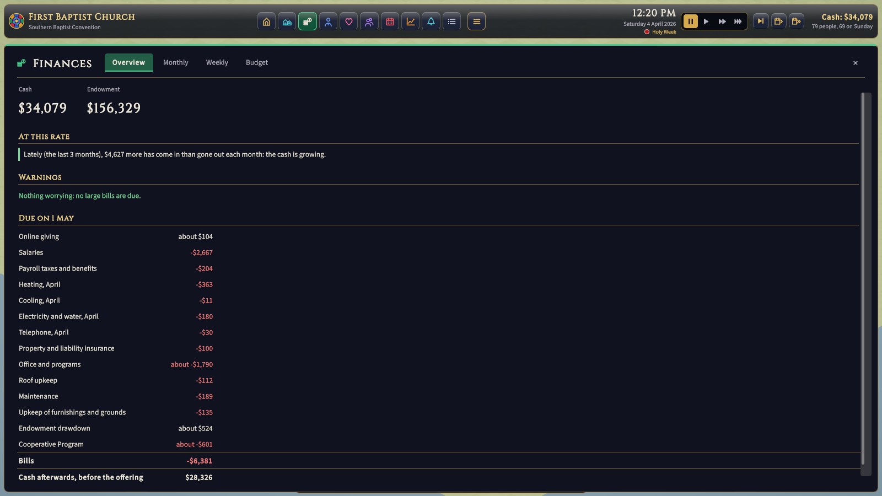The width and height of the screenshot is (882, 496).
Task: Open the orange line chart icon
Action: tap(410, 21)
